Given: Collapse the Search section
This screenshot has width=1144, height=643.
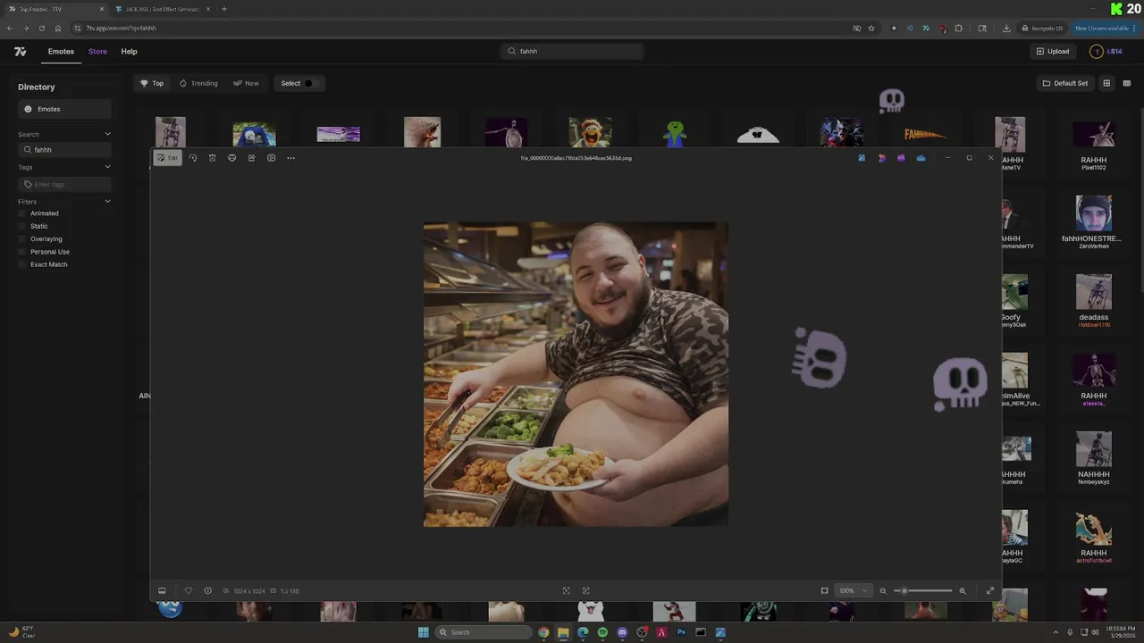Looking at the screenshot, I should click(x=107, y=134).
